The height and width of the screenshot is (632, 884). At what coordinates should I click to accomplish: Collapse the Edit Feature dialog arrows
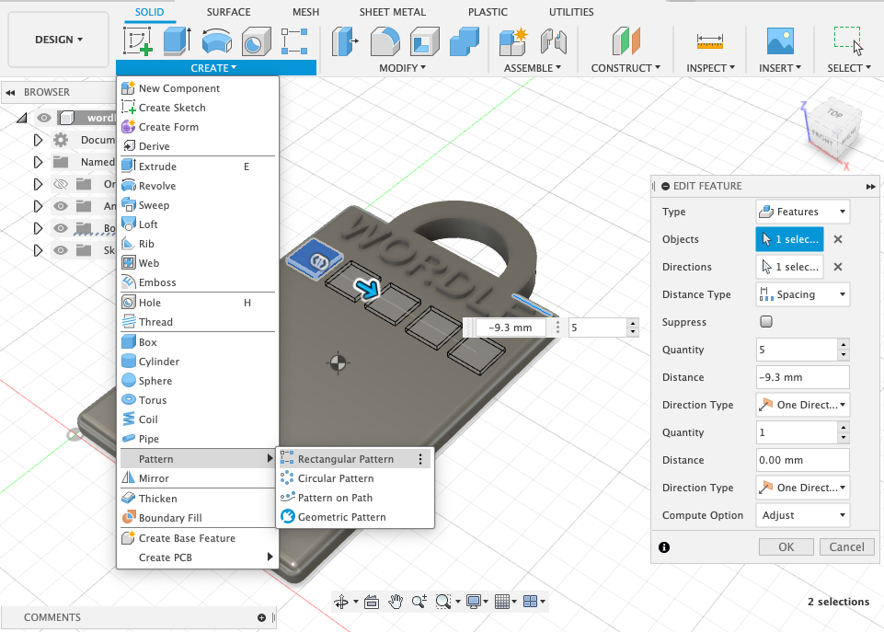point(870,187)
